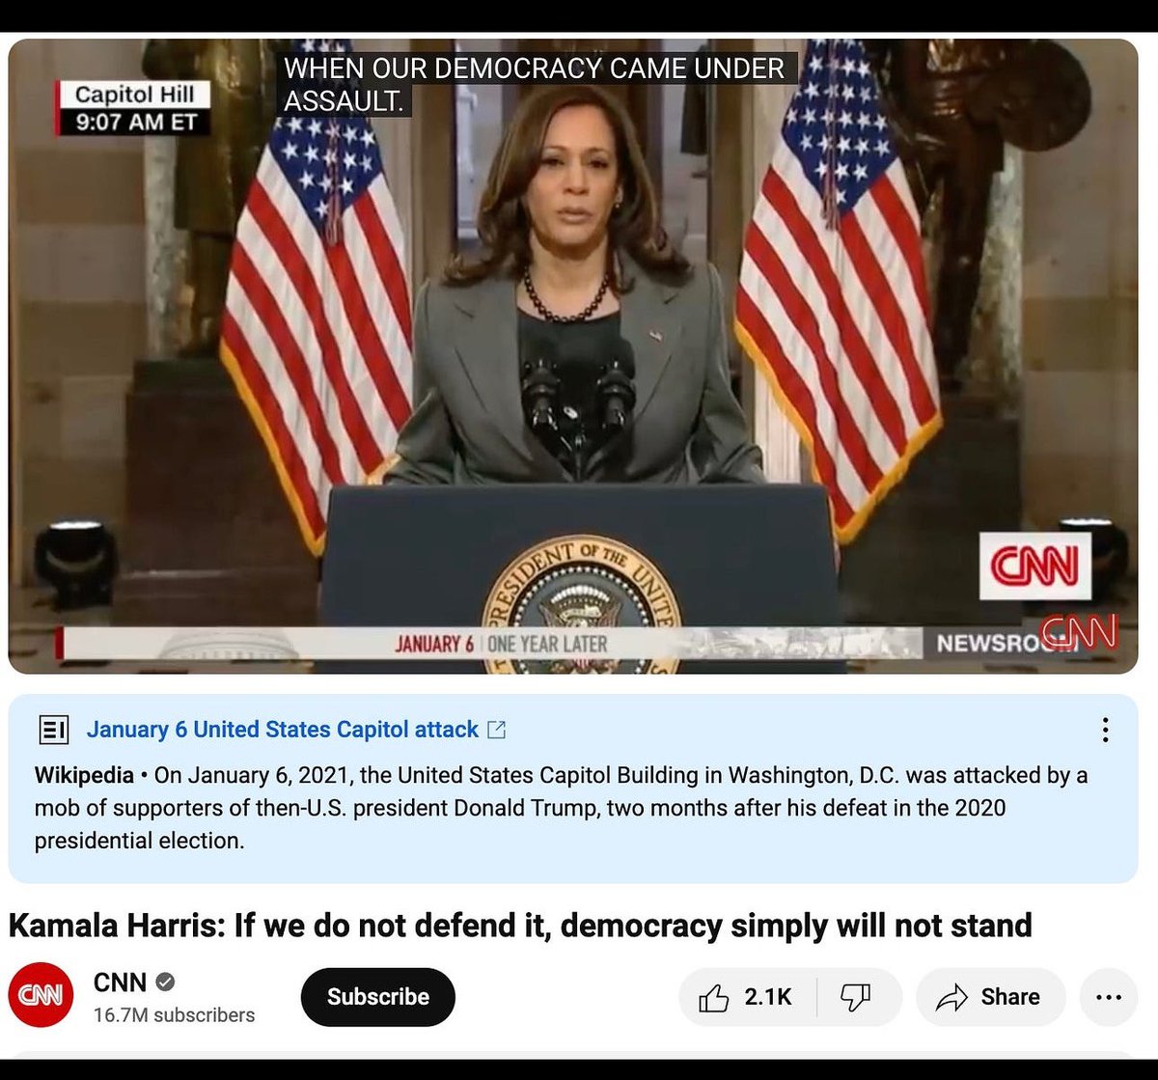
Task: Pause the video by clicking the player
Action: coord(573,355)
